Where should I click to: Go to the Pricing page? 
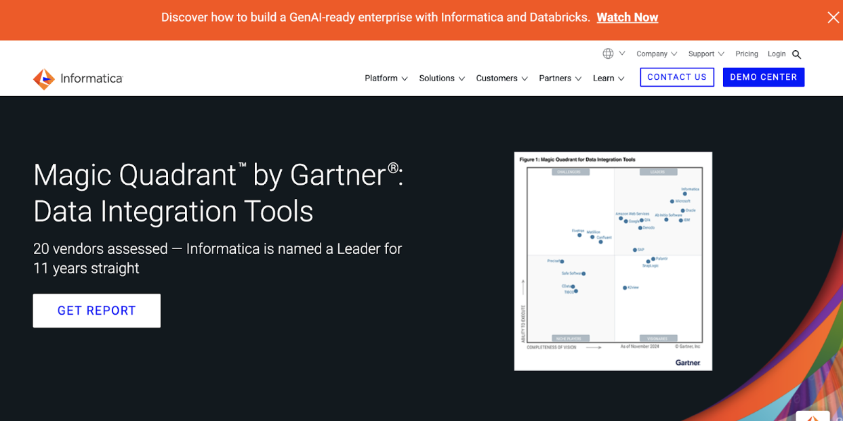747,54
